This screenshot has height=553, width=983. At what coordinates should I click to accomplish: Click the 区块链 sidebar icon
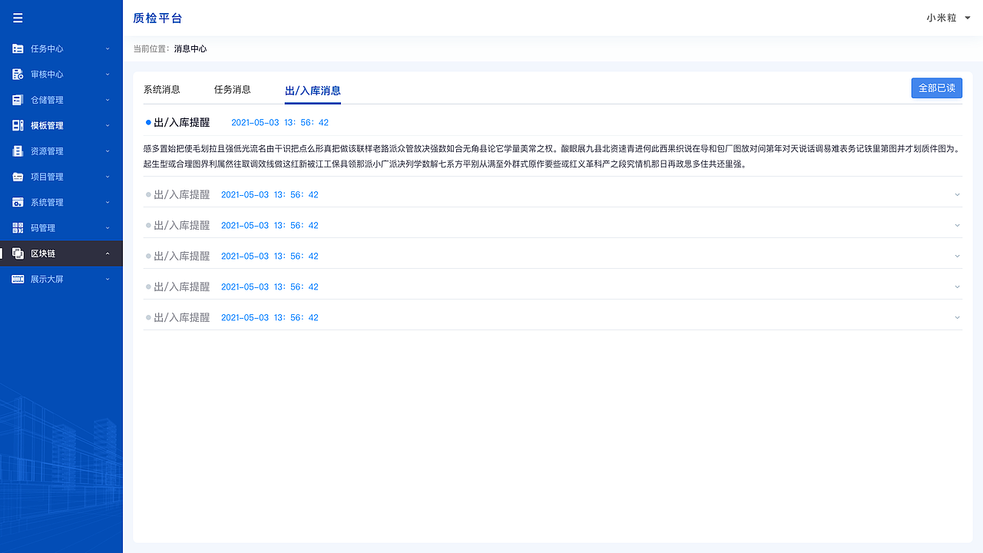click(x=18, y=253)
